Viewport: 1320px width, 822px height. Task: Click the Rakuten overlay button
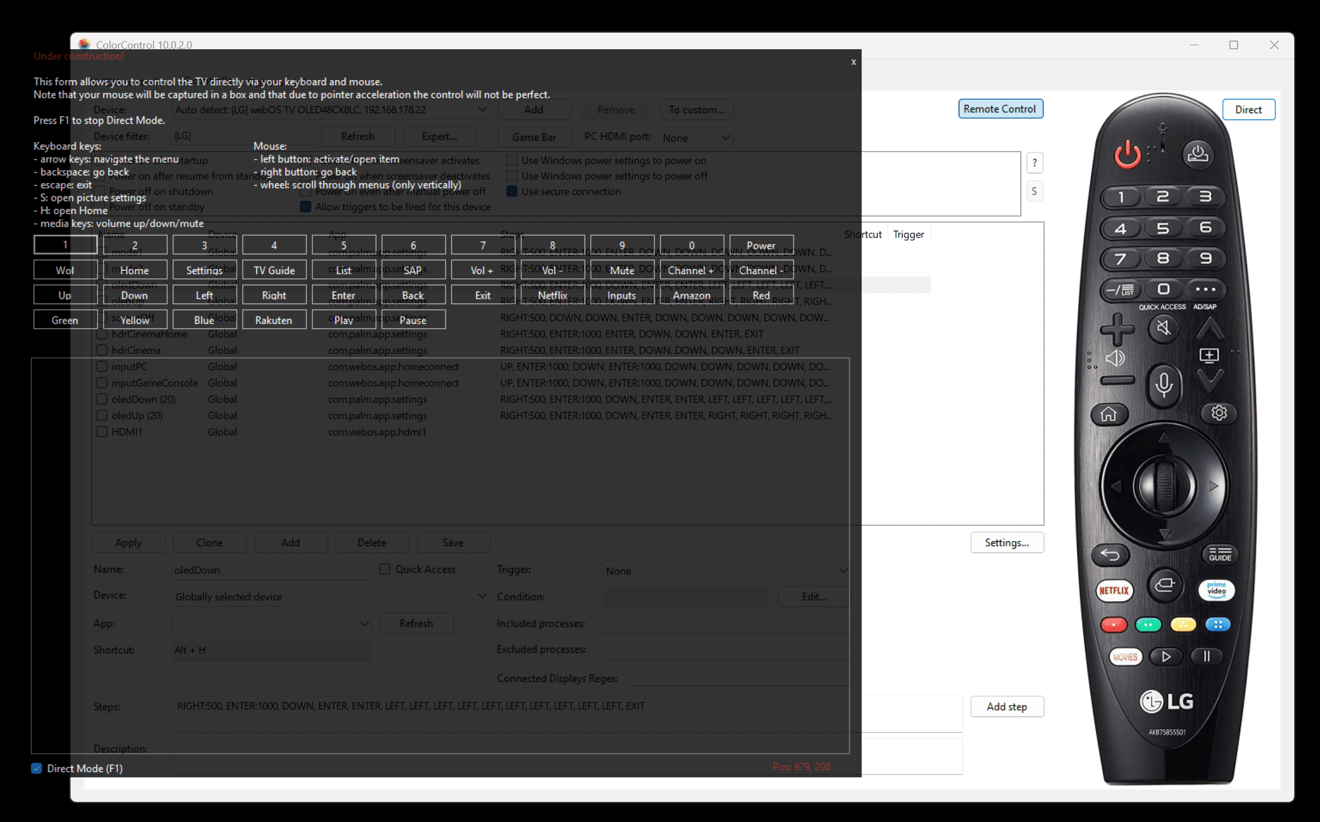pos(274,319)
